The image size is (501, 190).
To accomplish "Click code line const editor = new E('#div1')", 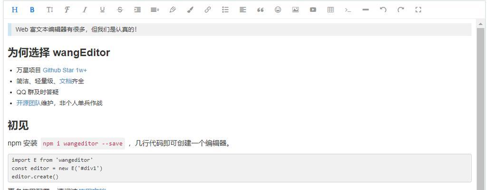I will pyautogui.click(x=57, y=168).
